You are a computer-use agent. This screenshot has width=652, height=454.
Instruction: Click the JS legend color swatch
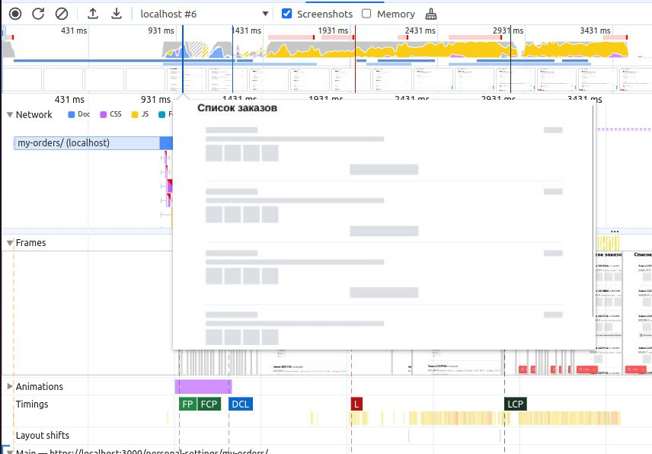pos(135,115)
